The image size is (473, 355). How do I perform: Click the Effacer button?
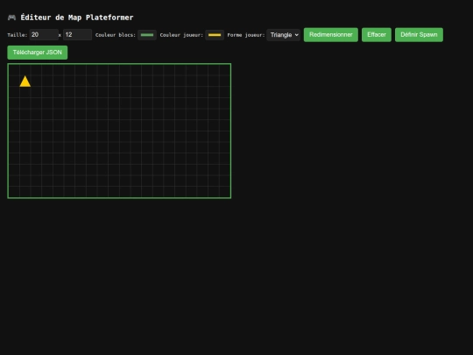point(377,35)
